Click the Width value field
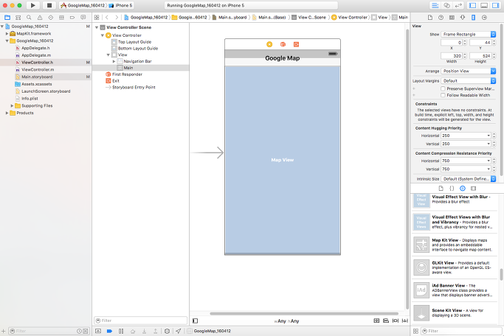Screen dimensions: 504x336 pos(452,56)
